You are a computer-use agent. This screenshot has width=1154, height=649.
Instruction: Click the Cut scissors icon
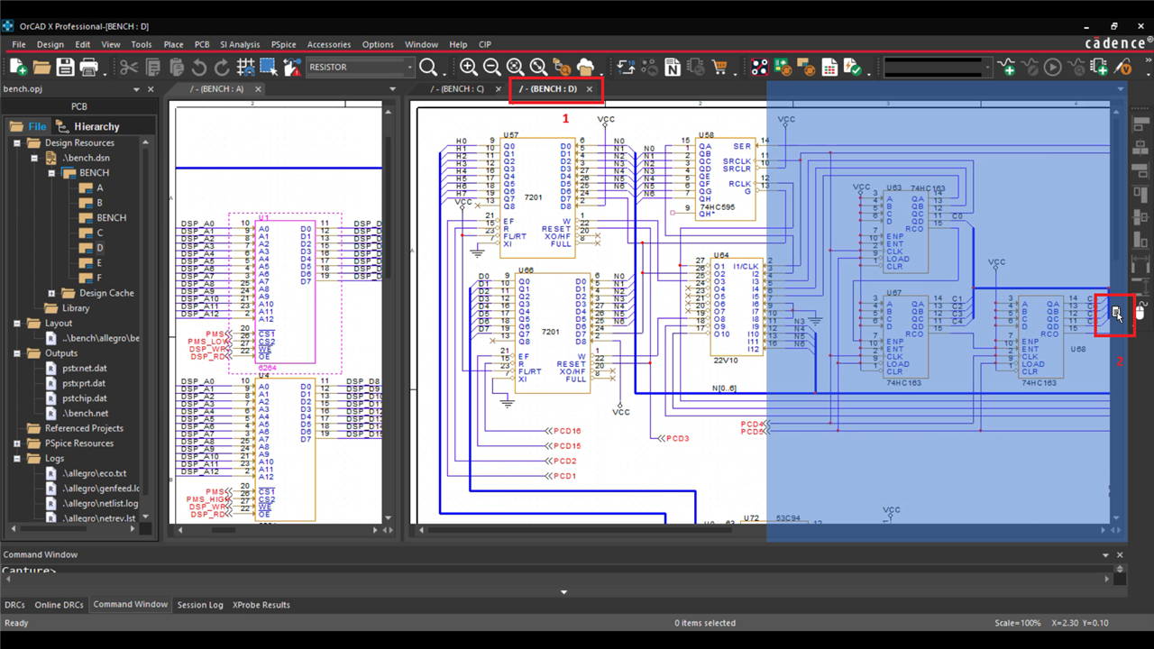coord(129,67)
